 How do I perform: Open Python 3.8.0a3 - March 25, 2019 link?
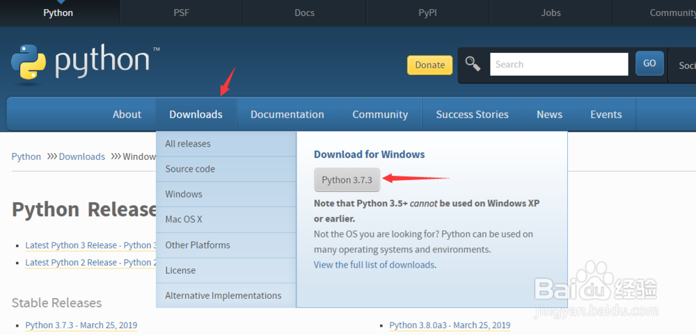(450, 325)
